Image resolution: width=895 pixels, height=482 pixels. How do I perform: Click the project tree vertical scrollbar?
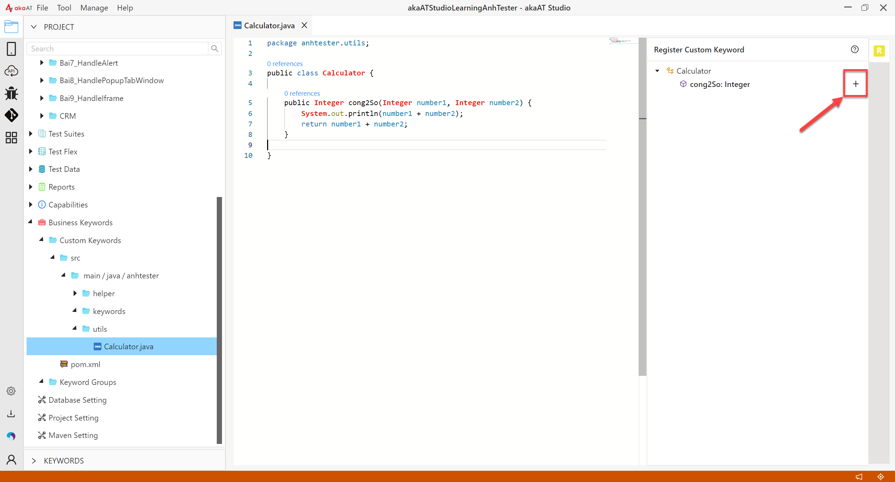coord(220,320)
